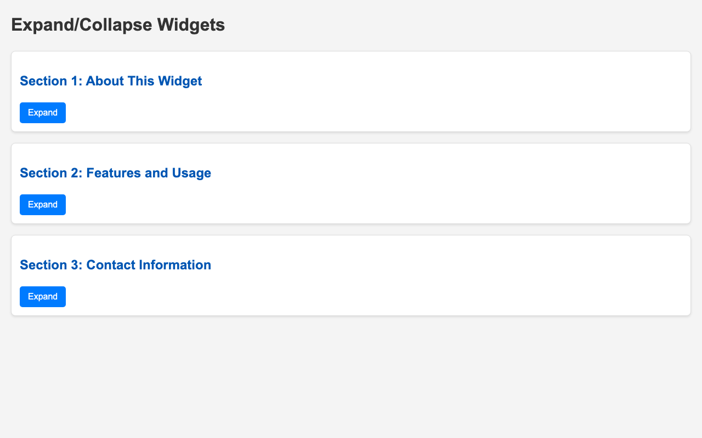Click the "Section 2:" label prefix
Viewport: 702px width, 438px height.
coord(50,173)
